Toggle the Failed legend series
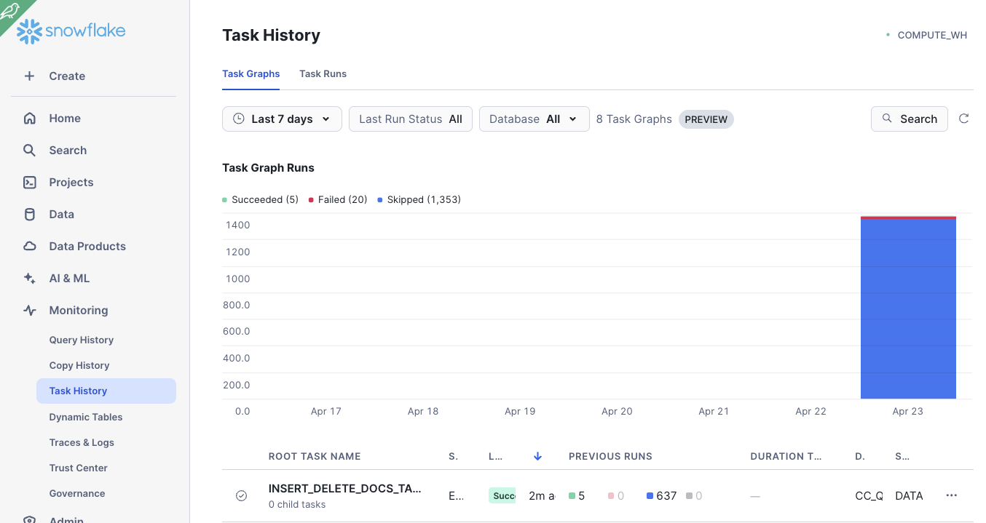986x523 pixels. pyautogui.click(x=338, y=199)
